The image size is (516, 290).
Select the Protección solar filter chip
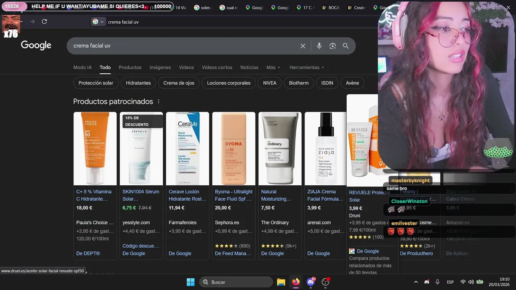tap(96, 83)
